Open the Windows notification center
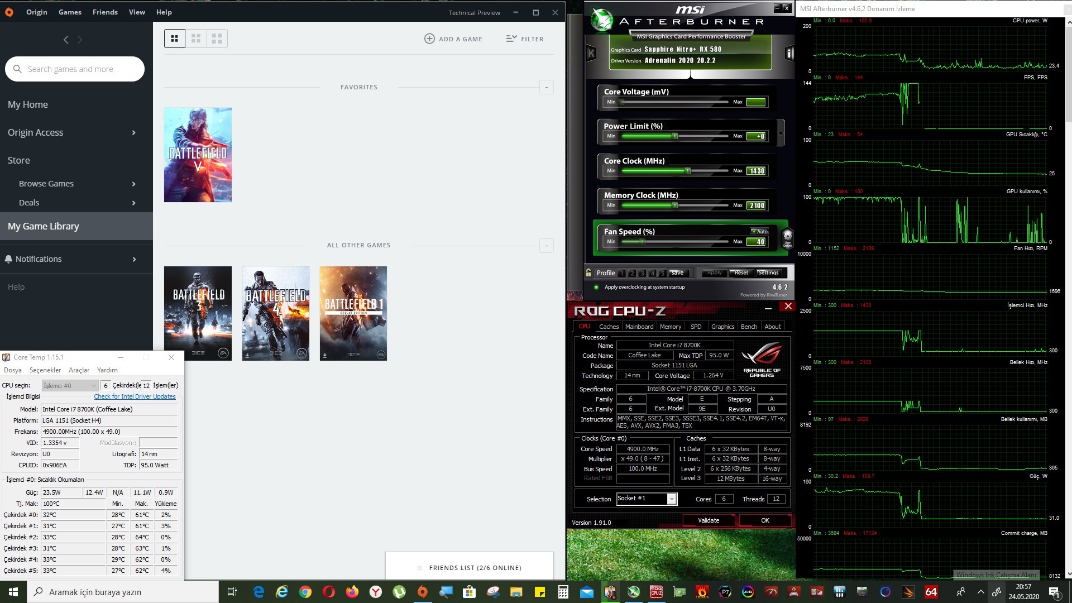1072x603 pixels. 1055,592
